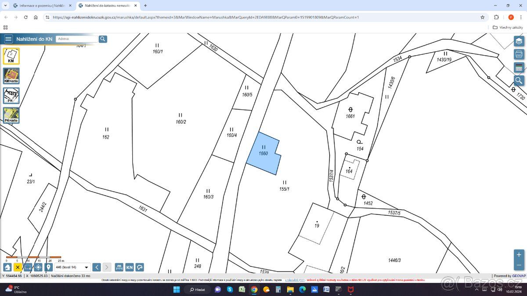
Task: Click the measure distance tool
Action: (119, 267)
